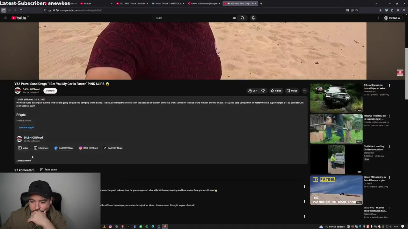408x229 pixels.
Task: Open options for DivideLite Tray Divider video
Action: pyautogui.click(x=389, y=147)
